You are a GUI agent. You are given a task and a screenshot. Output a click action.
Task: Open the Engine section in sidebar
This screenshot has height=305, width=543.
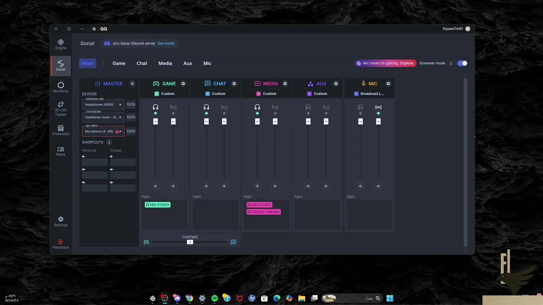(x=61, y=44)
